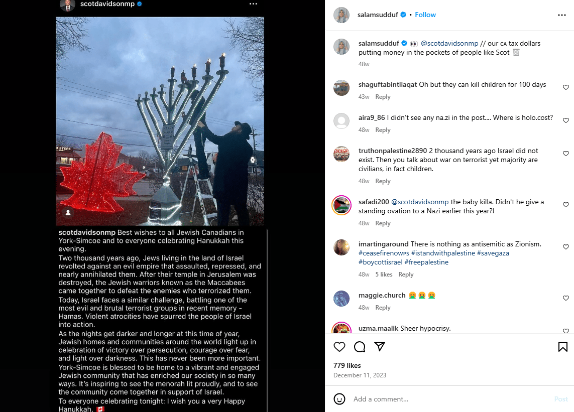View safadi200's profile picture story
The height and width of the screenshot is (412, 574).
pos(341,205)
